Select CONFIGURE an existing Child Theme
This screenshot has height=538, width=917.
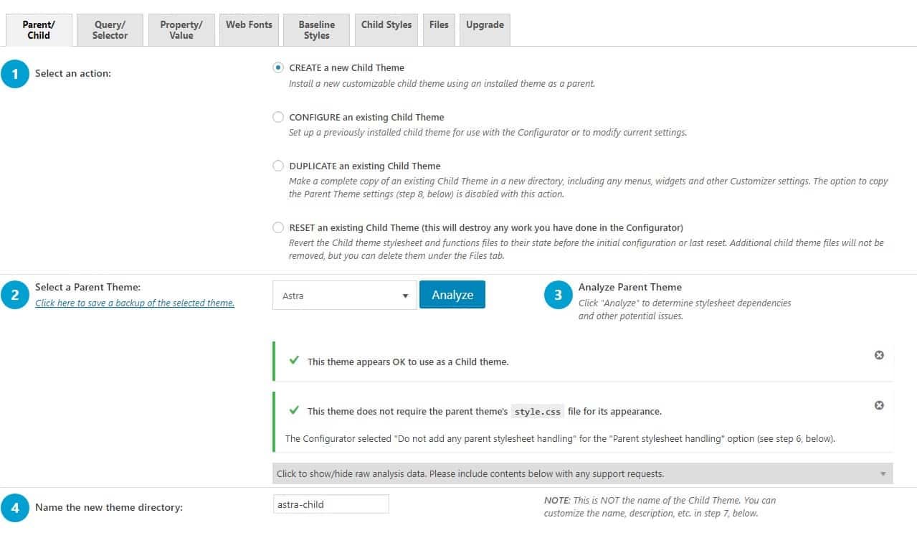278,117
